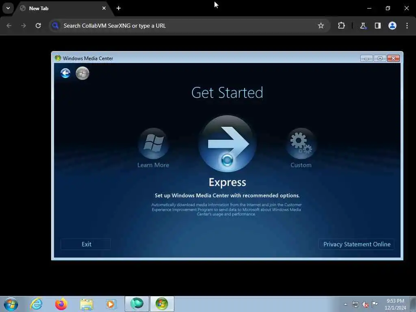416x312 pixels.
Task: Open a new browser tab with plus
Action: [119, 8]
